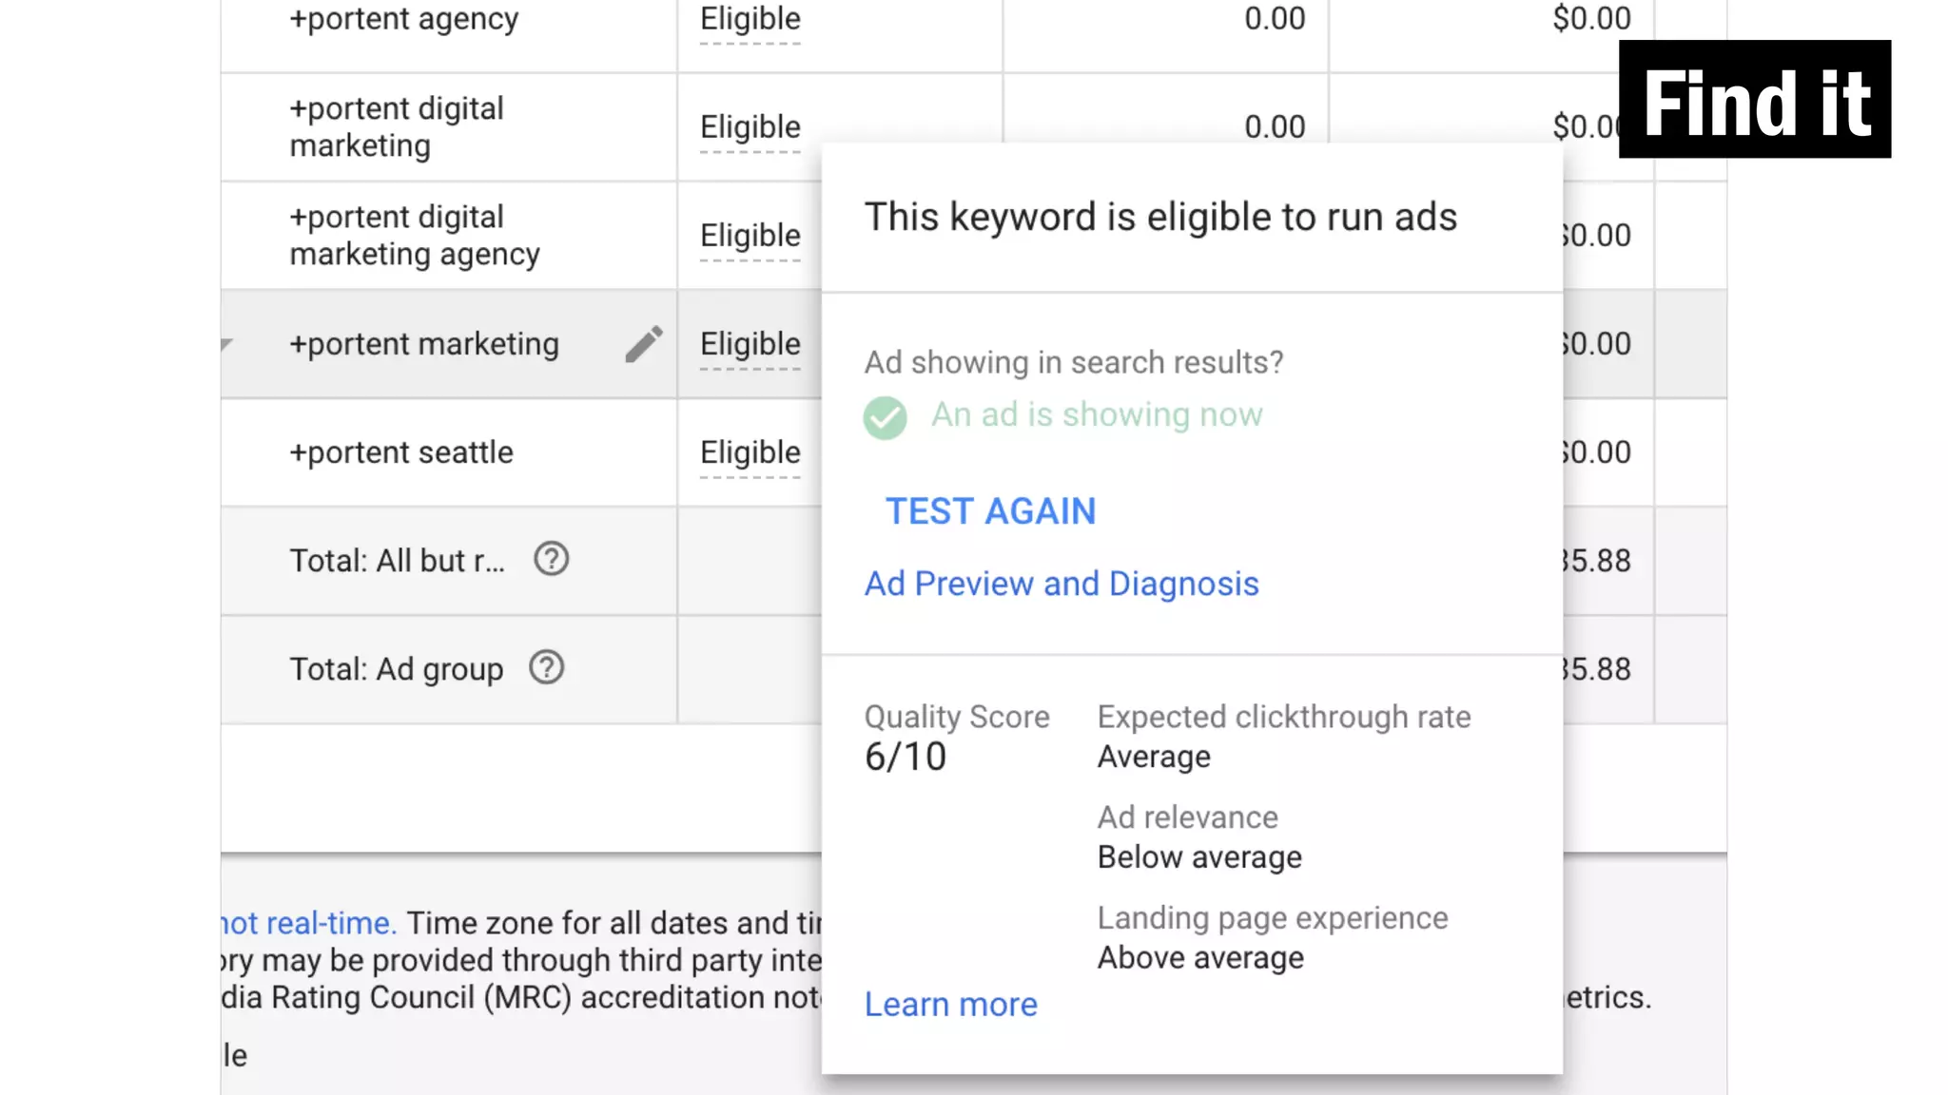The image size is (1948, 1095).
Task: Select the +portent seattle keyword
Action: (400, 452)
